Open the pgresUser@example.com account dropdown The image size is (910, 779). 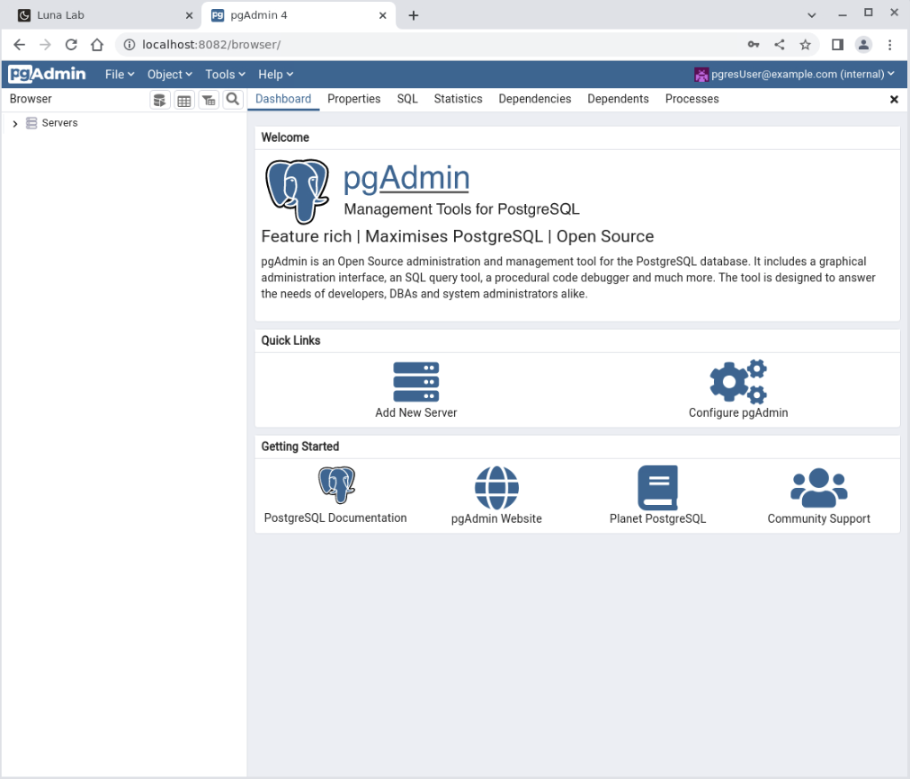pyautogui.click(x=795, y=75)
